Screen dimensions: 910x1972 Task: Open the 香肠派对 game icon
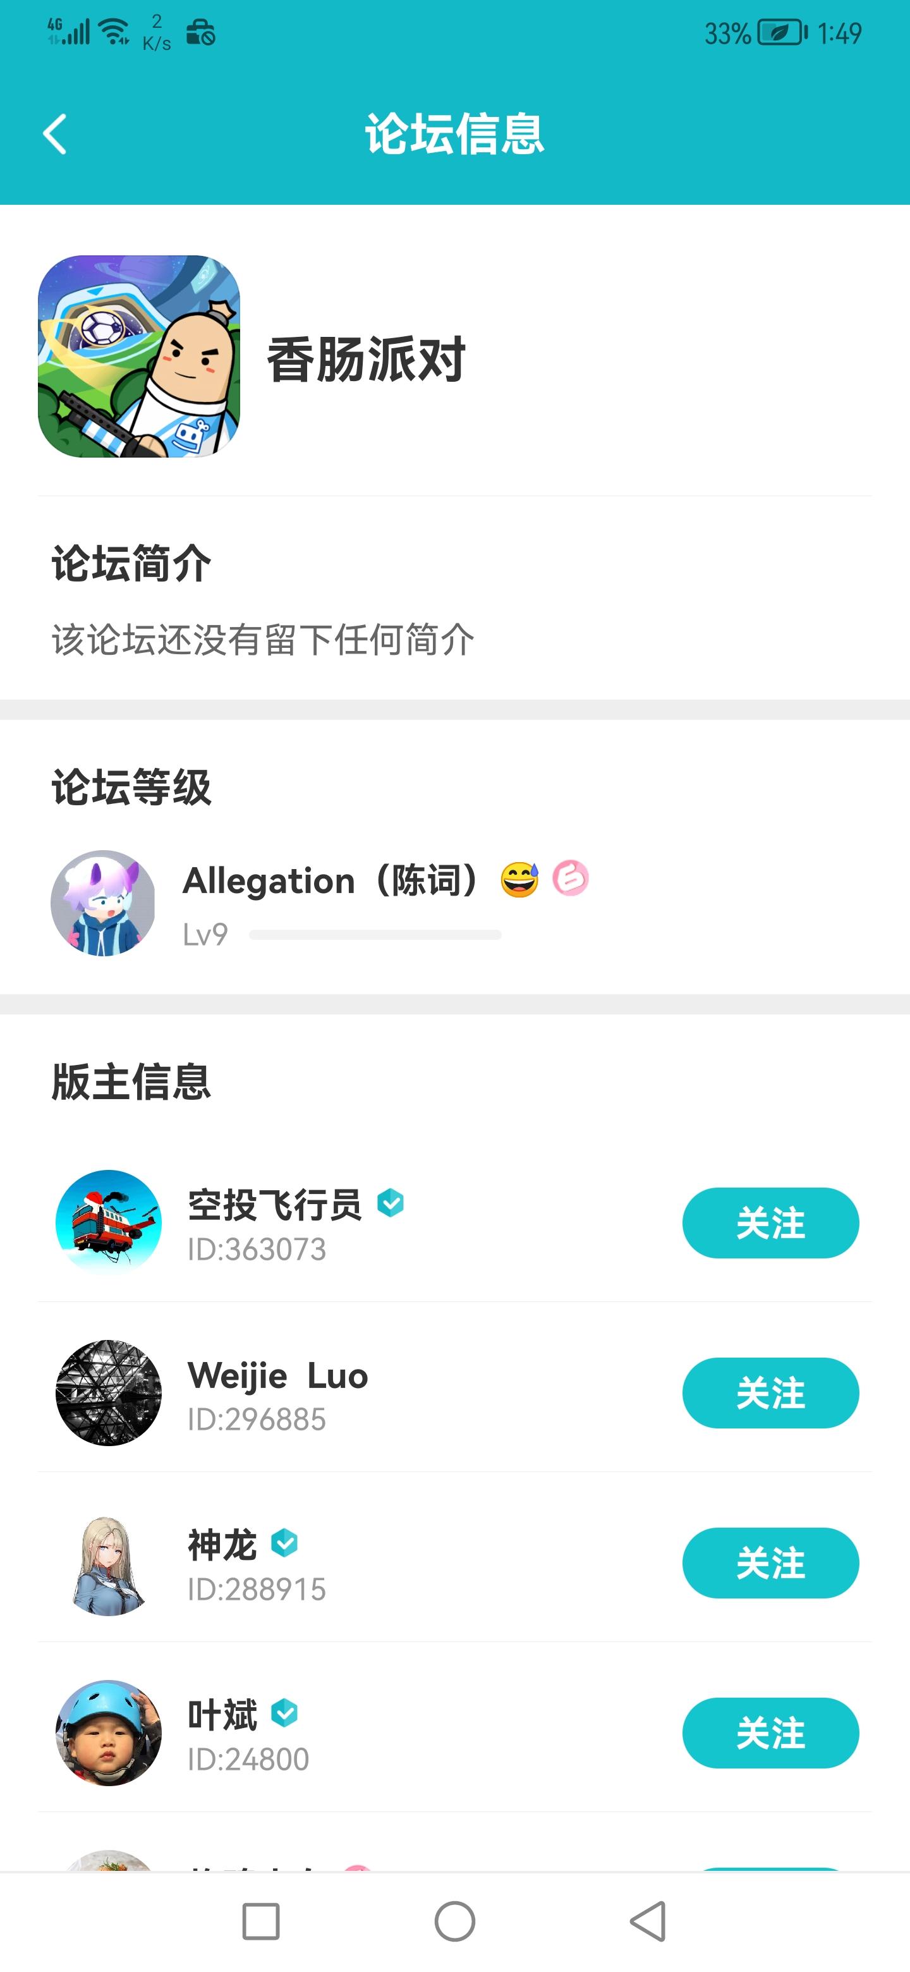[x=138, y=356]
